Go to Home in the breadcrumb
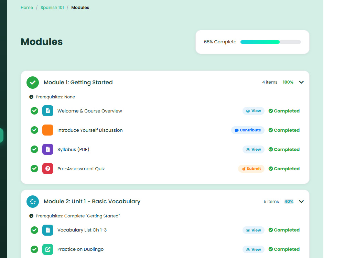The height and width of the screenshot is (258, 344). click(27, 8)
